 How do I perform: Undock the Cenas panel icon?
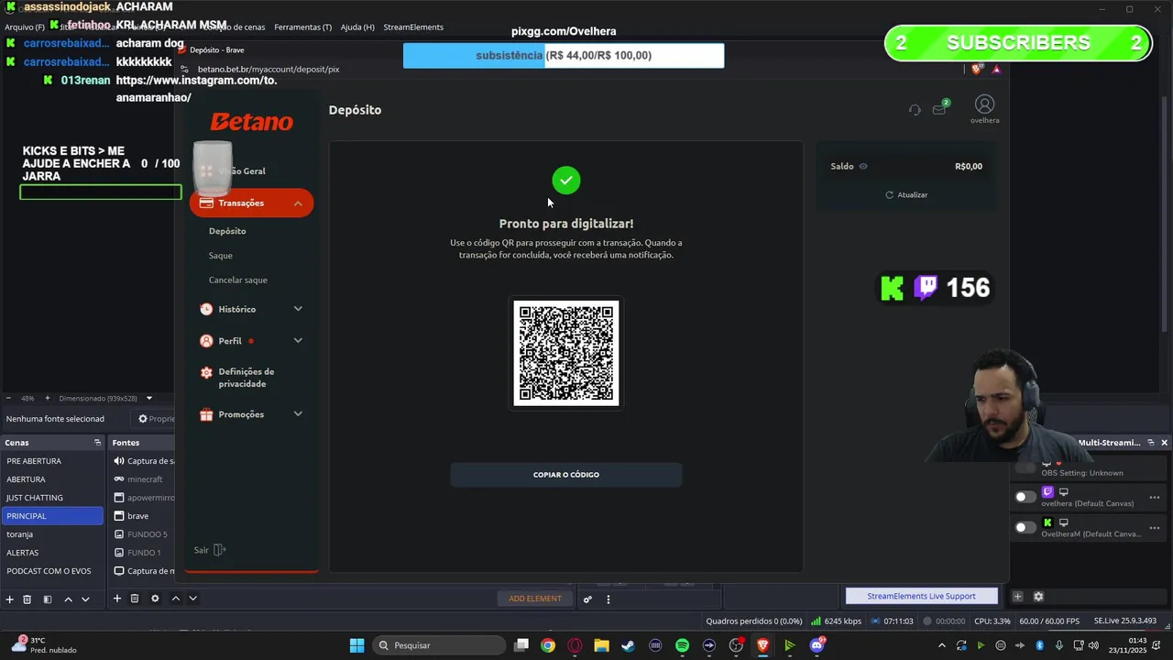[97, 443]
